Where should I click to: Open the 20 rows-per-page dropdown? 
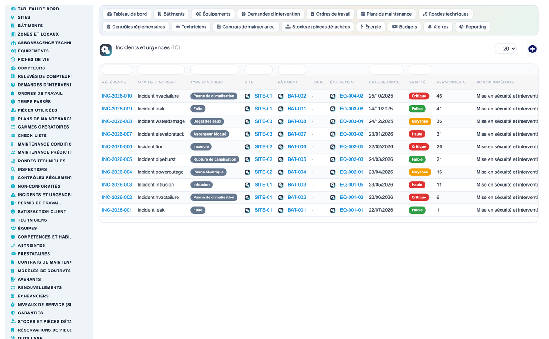click(x=506, y=48)
